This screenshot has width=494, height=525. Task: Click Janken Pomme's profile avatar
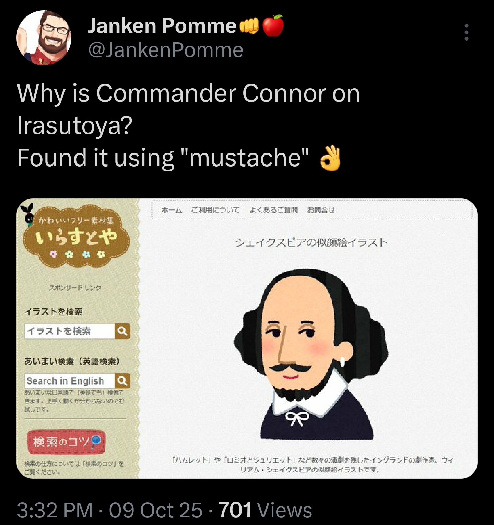(x=44, y=37)
